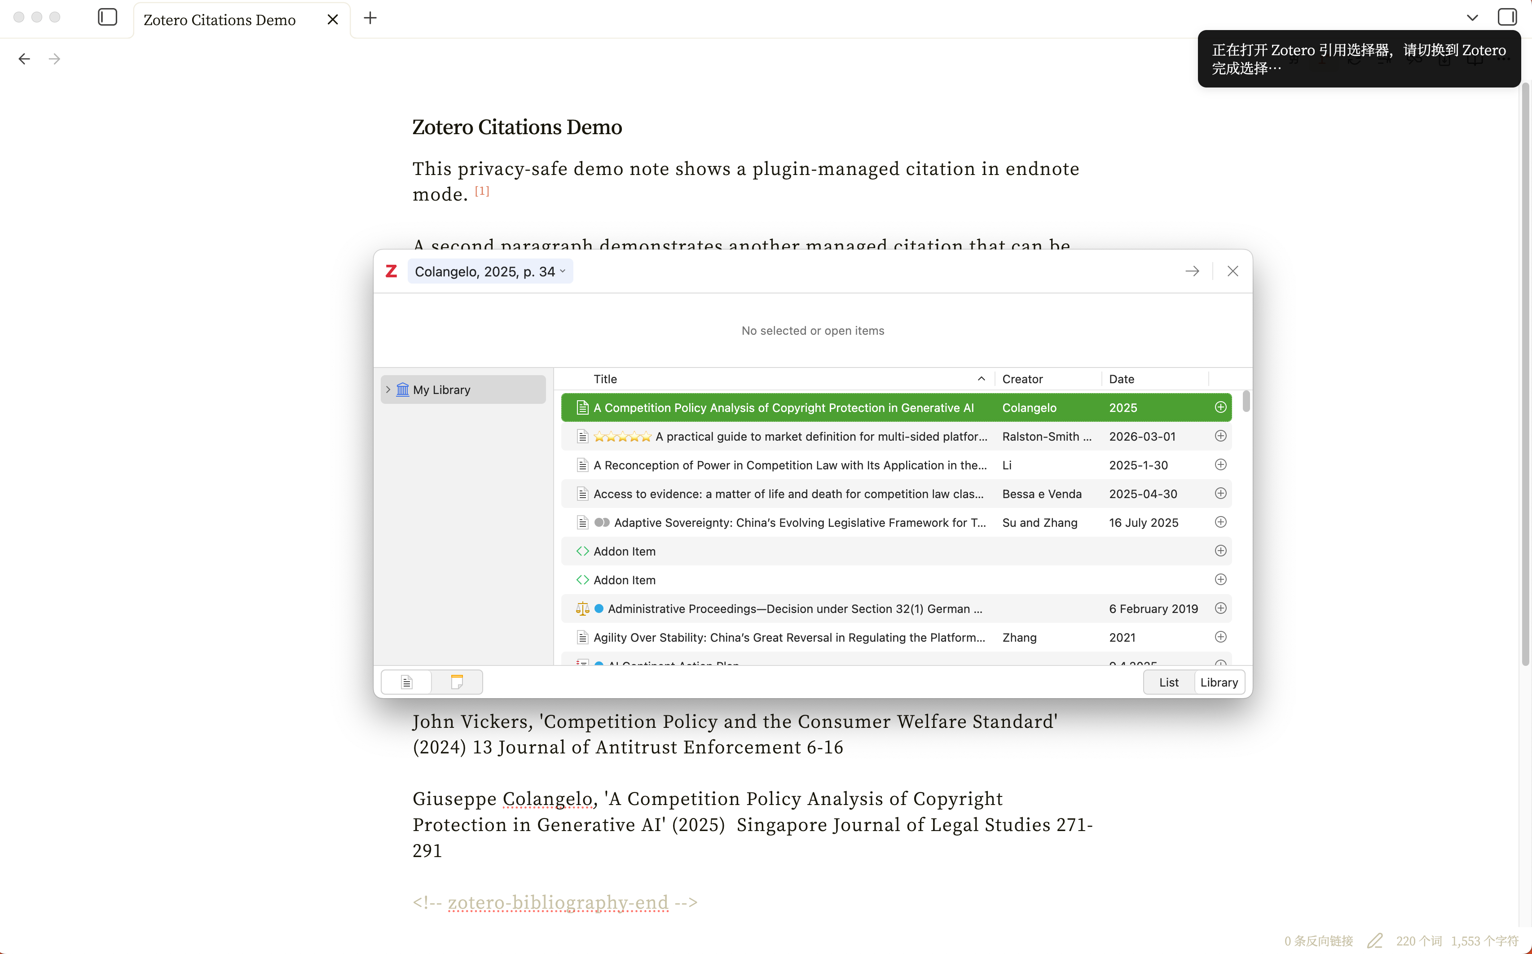Dismiss the Zotero picker toast notification
Screen dimensions: 1532x954
(x=1358, y=59)
